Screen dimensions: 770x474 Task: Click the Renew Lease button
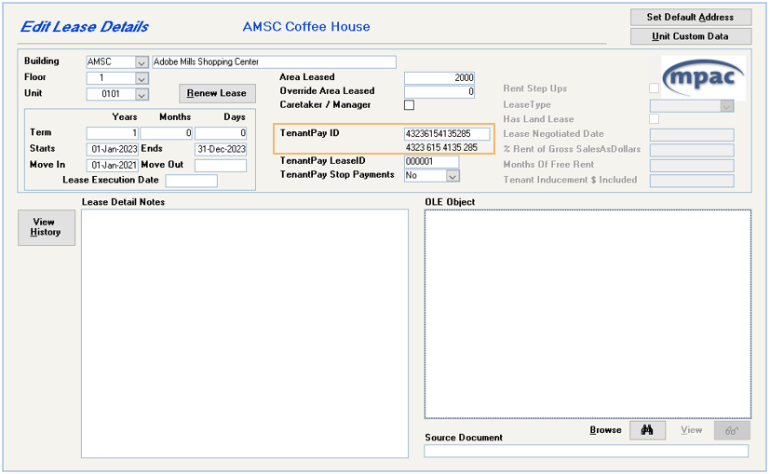tap(217, 93)
